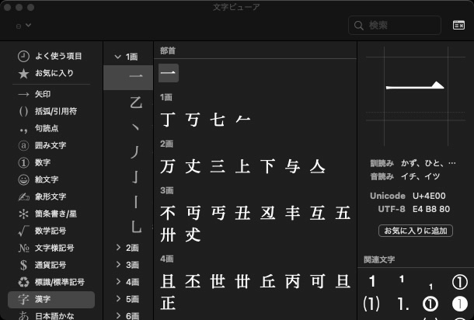Image resolution: width=474 pixels, height=320 pixels.
Task: Expand the 5画 radical group
Action: (x=118, y=299)
